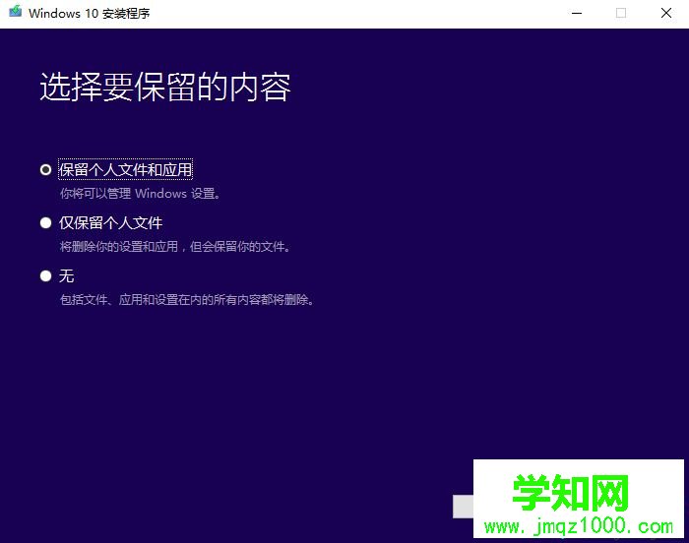Viewport: 689px width, 543px height.
Task: Click the Windows 10 setup title icon
Action: point(16,12)
